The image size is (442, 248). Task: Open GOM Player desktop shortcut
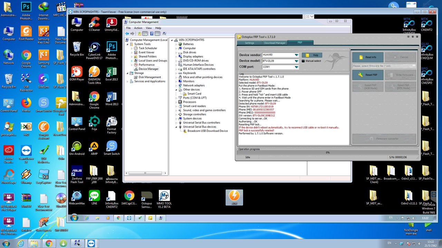[77, 73]
